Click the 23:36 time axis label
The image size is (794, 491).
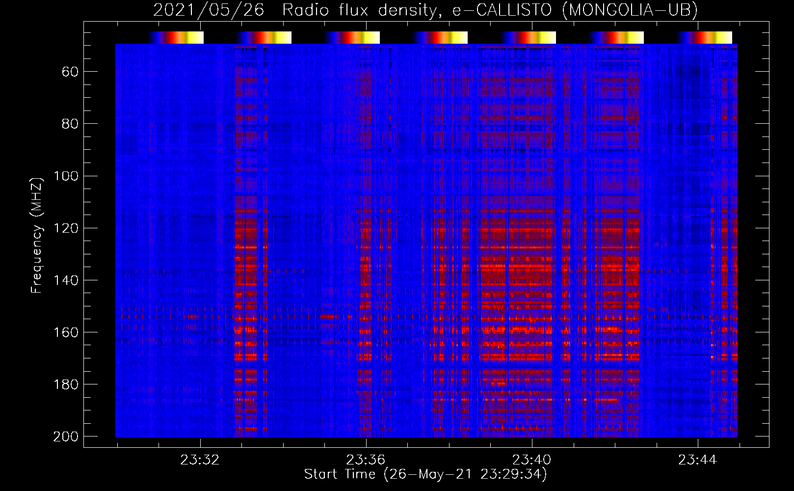(x=366, y=460)
